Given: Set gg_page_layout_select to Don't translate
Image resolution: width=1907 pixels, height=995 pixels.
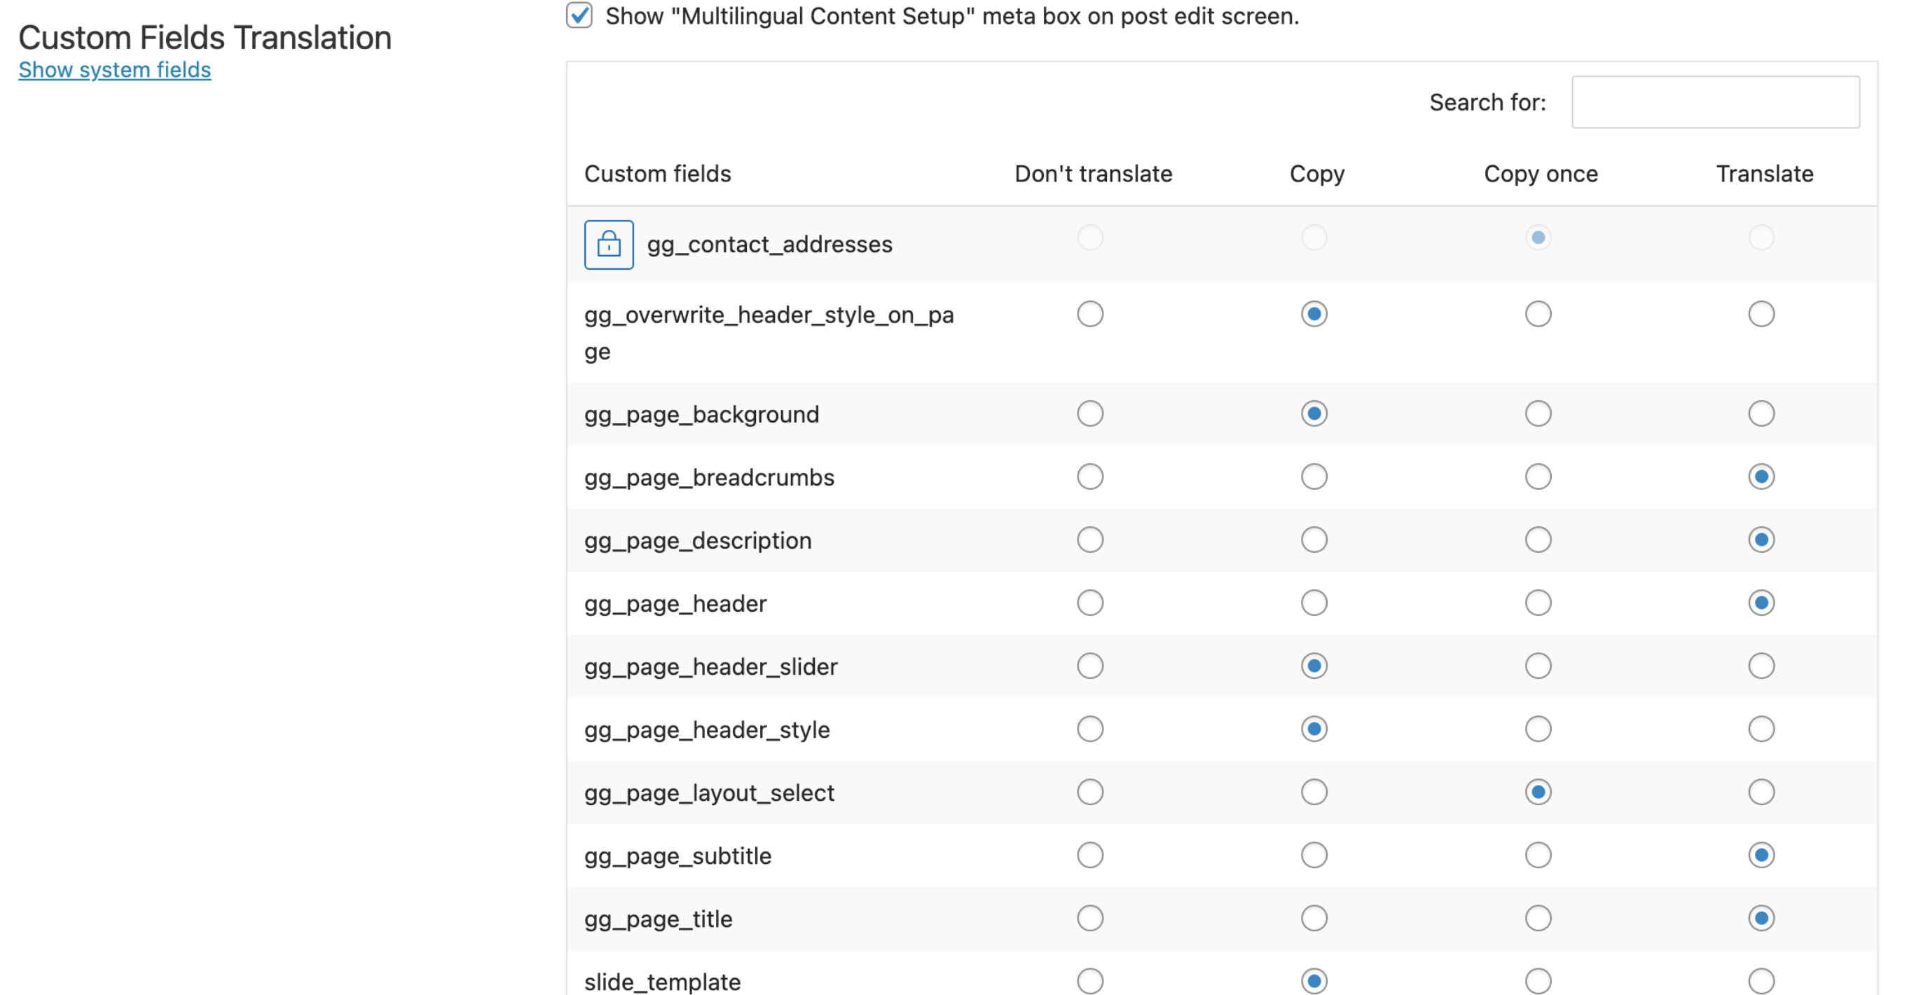Looking at the screenshot, I should [1089, 792].
